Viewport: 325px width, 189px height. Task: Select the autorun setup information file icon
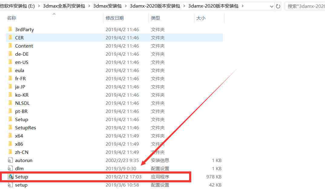click(10, 160)
